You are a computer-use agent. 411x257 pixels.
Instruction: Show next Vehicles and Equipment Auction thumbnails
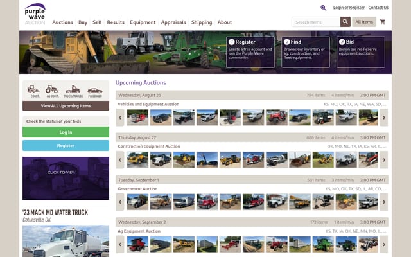[x=384, y=118]
